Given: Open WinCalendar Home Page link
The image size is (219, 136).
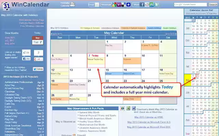Looking at the screenshot, I should [x=31, y=20].
